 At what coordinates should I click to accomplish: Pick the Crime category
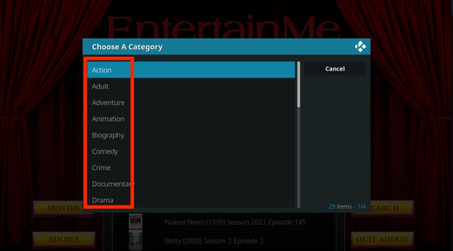(x=191, y=168)
